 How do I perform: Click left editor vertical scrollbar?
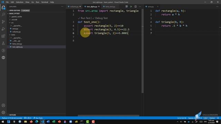(143, 51)
